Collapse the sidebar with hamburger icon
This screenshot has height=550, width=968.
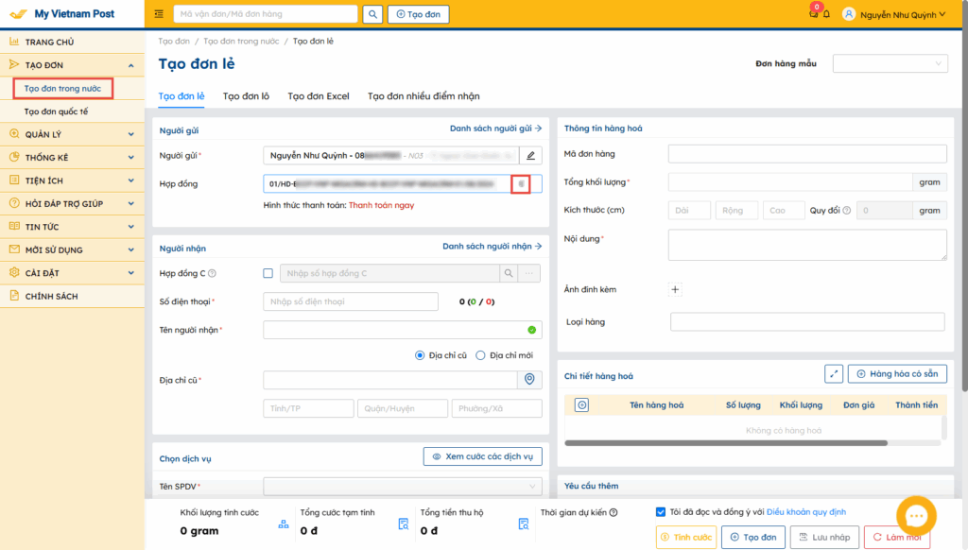tap(158, 14)
